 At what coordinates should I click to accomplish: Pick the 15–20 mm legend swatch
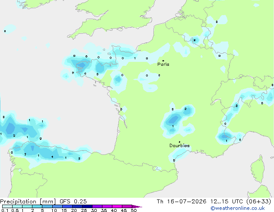pos(67,206)
